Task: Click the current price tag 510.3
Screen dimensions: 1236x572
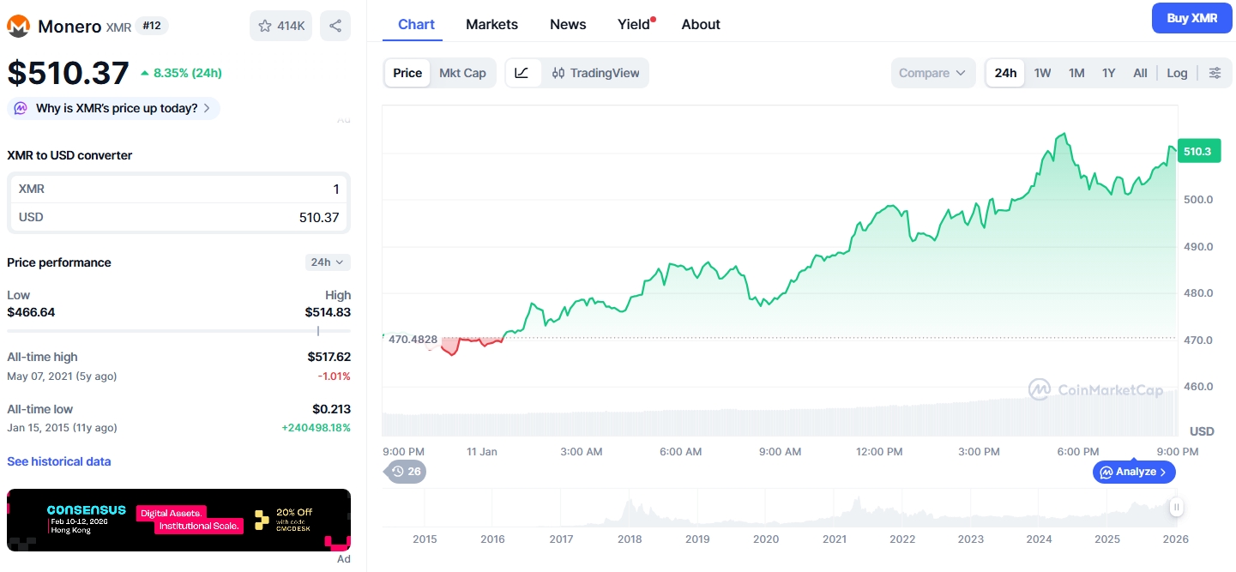Action: tap(1198, 152)
